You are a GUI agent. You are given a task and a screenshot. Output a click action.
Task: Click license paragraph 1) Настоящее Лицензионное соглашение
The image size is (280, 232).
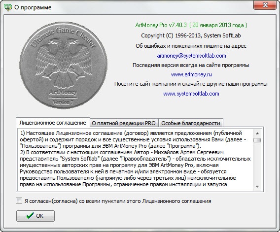[x=133, y=139]
